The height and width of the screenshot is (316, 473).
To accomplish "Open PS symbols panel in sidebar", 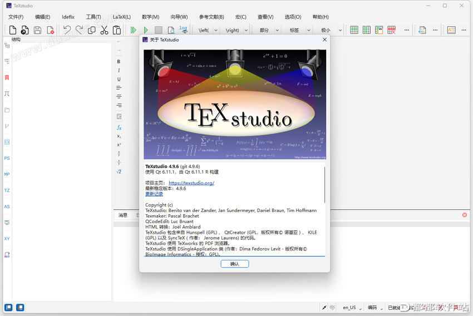I will (x=7, y=158).
